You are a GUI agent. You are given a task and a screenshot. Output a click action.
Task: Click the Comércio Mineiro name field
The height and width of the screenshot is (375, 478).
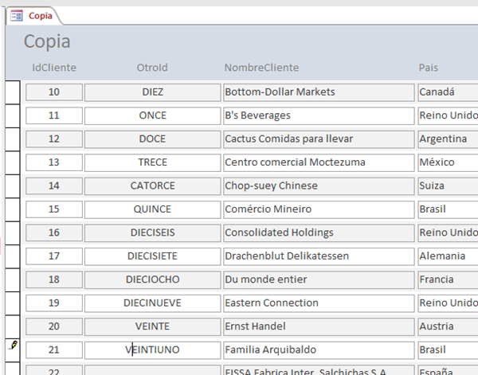pos(319,209)
